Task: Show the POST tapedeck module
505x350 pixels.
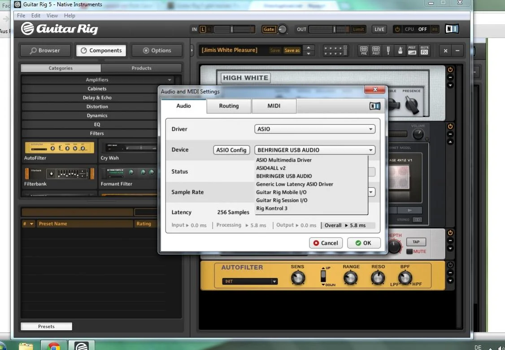Action: click(376, 51)
